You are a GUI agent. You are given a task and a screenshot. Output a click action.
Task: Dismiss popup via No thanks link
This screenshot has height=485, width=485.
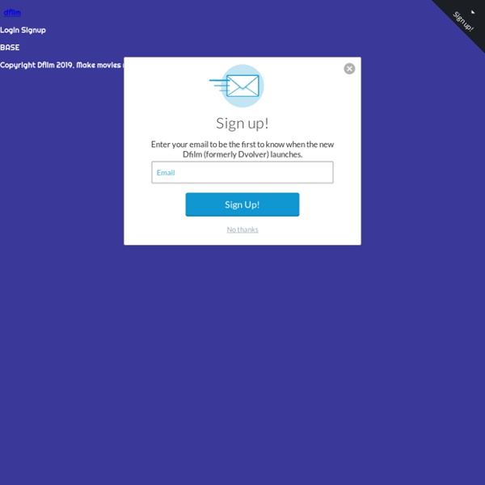tap(242, 230)
